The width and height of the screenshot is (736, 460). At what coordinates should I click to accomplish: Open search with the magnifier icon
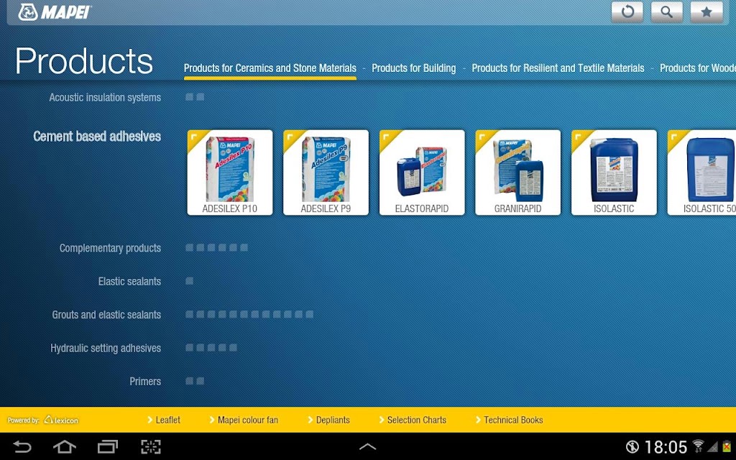coord(666,11)
